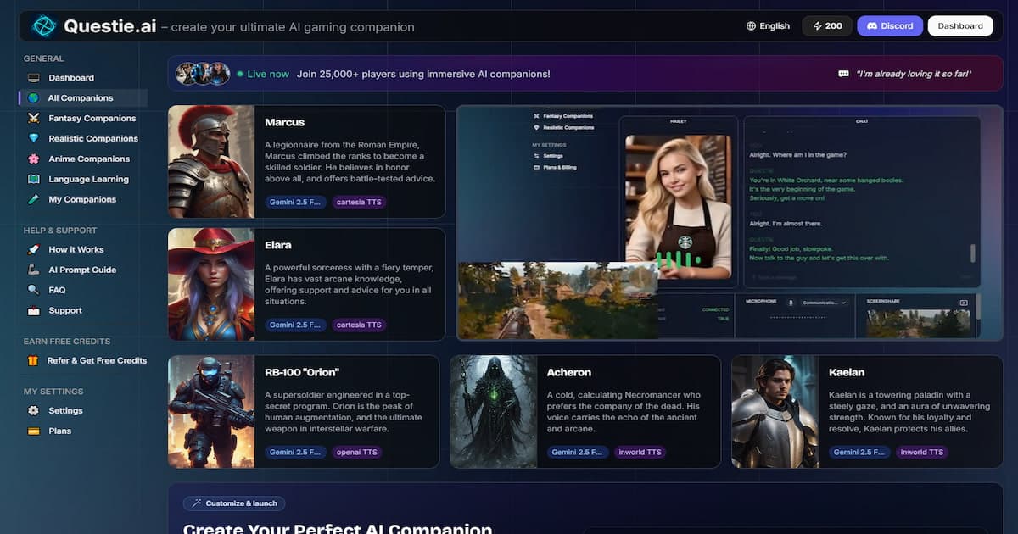Click the player avatars in Live now banner

pyautogui.click(x=203, y=74)
